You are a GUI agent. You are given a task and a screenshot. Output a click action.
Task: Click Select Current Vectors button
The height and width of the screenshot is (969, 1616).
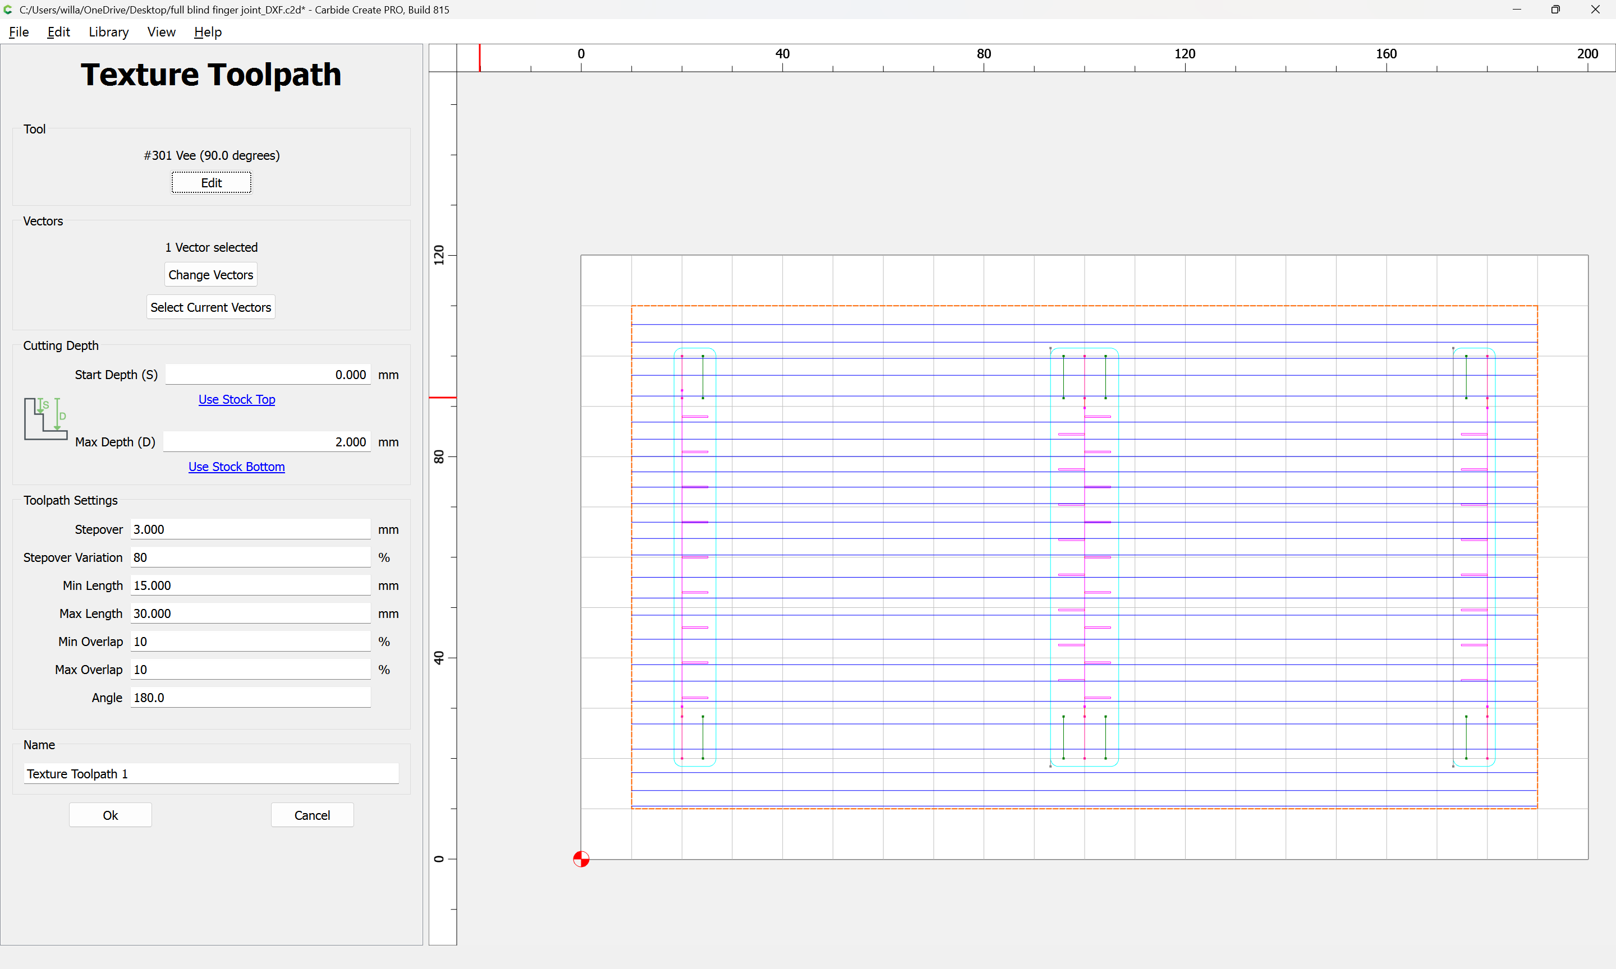[x=210, y=307]
